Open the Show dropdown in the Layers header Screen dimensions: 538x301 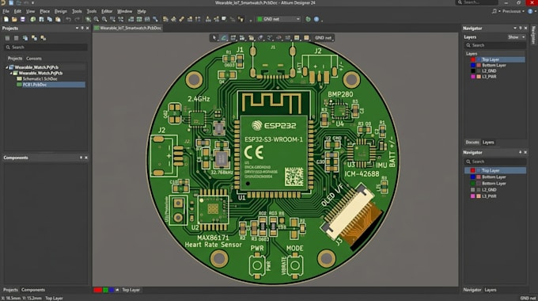tap(517, 37)
